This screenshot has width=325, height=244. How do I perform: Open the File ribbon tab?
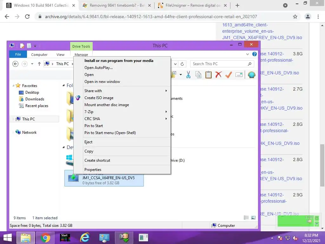point(18,54)
